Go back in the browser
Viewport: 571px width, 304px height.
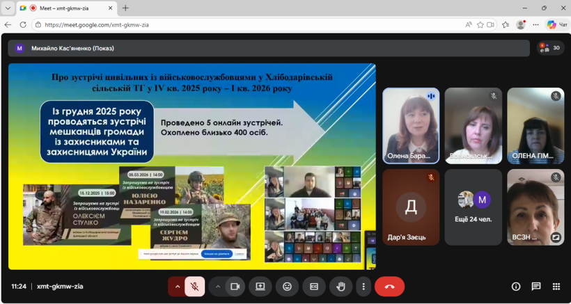(8, 25)
